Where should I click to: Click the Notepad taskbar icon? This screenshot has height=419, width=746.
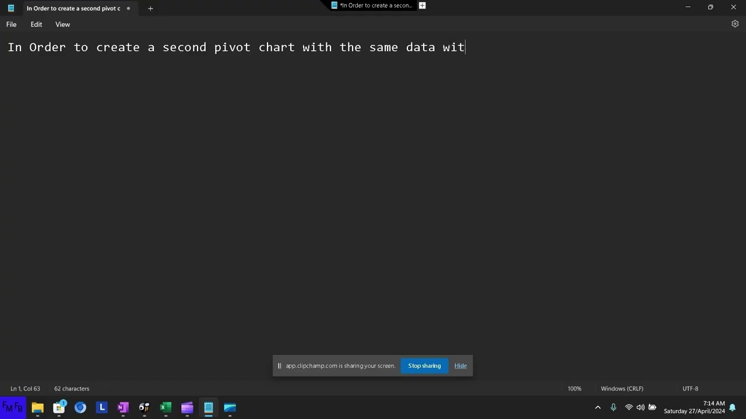pyautogui.click(x=209, y=407)
